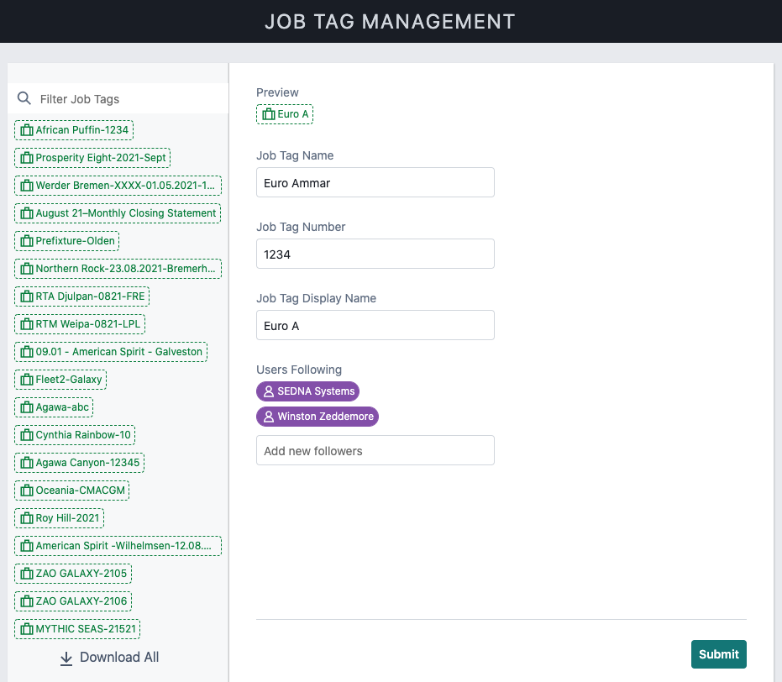Screen dimensions: 782x682
Task: Click the user icon on SEDNA Systems
Action: coord(268,391)
